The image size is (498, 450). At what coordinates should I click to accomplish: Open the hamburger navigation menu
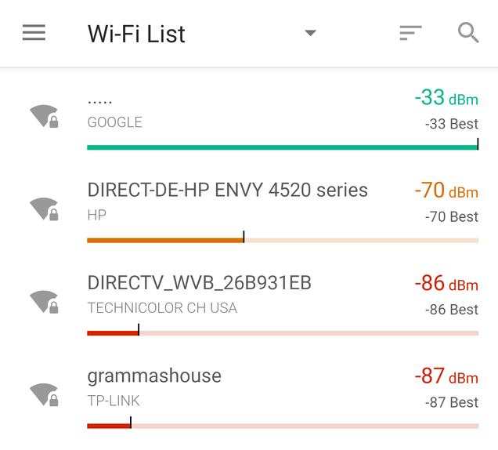click(x=34, y=32)
